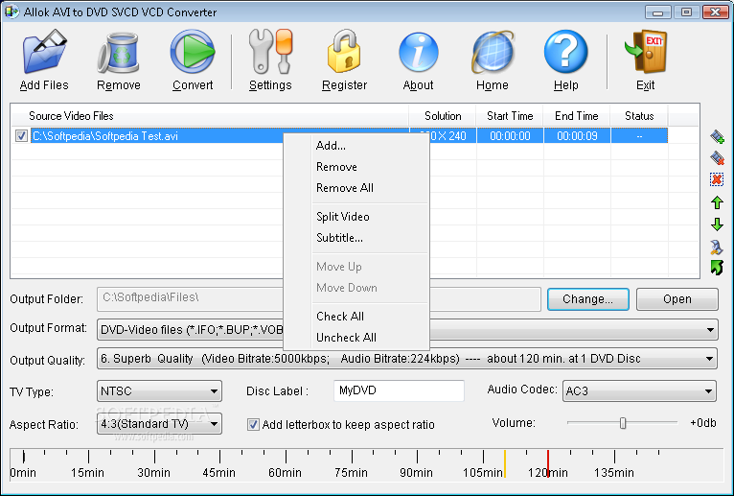
Task: Click the green move up arrow icon
Action: [717, 202]
